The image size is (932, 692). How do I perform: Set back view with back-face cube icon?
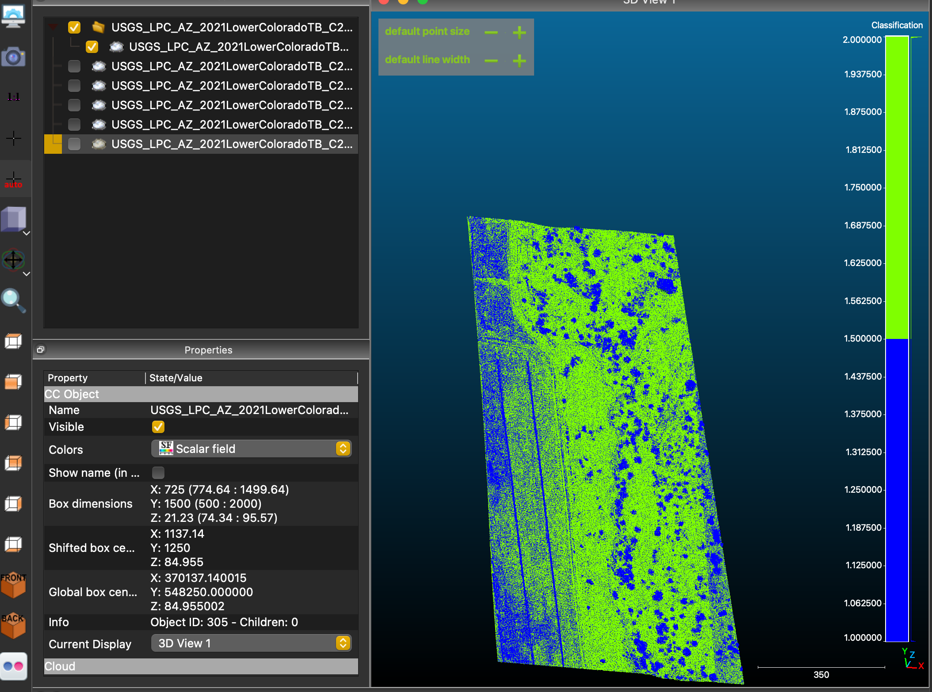(13, 463)
